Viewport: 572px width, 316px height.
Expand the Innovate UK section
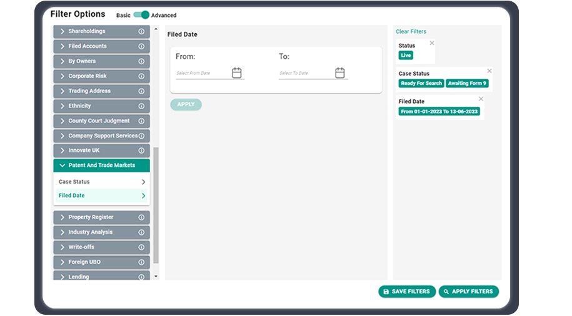pos(101,151)
